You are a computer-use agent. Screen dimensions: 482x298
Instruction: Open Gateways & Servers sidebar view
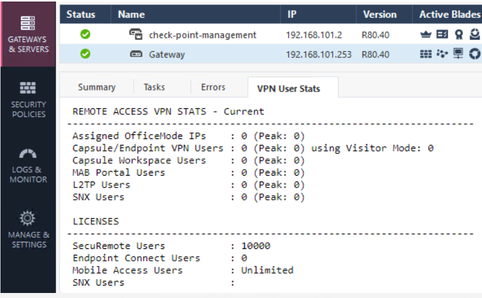pos(28,35)
